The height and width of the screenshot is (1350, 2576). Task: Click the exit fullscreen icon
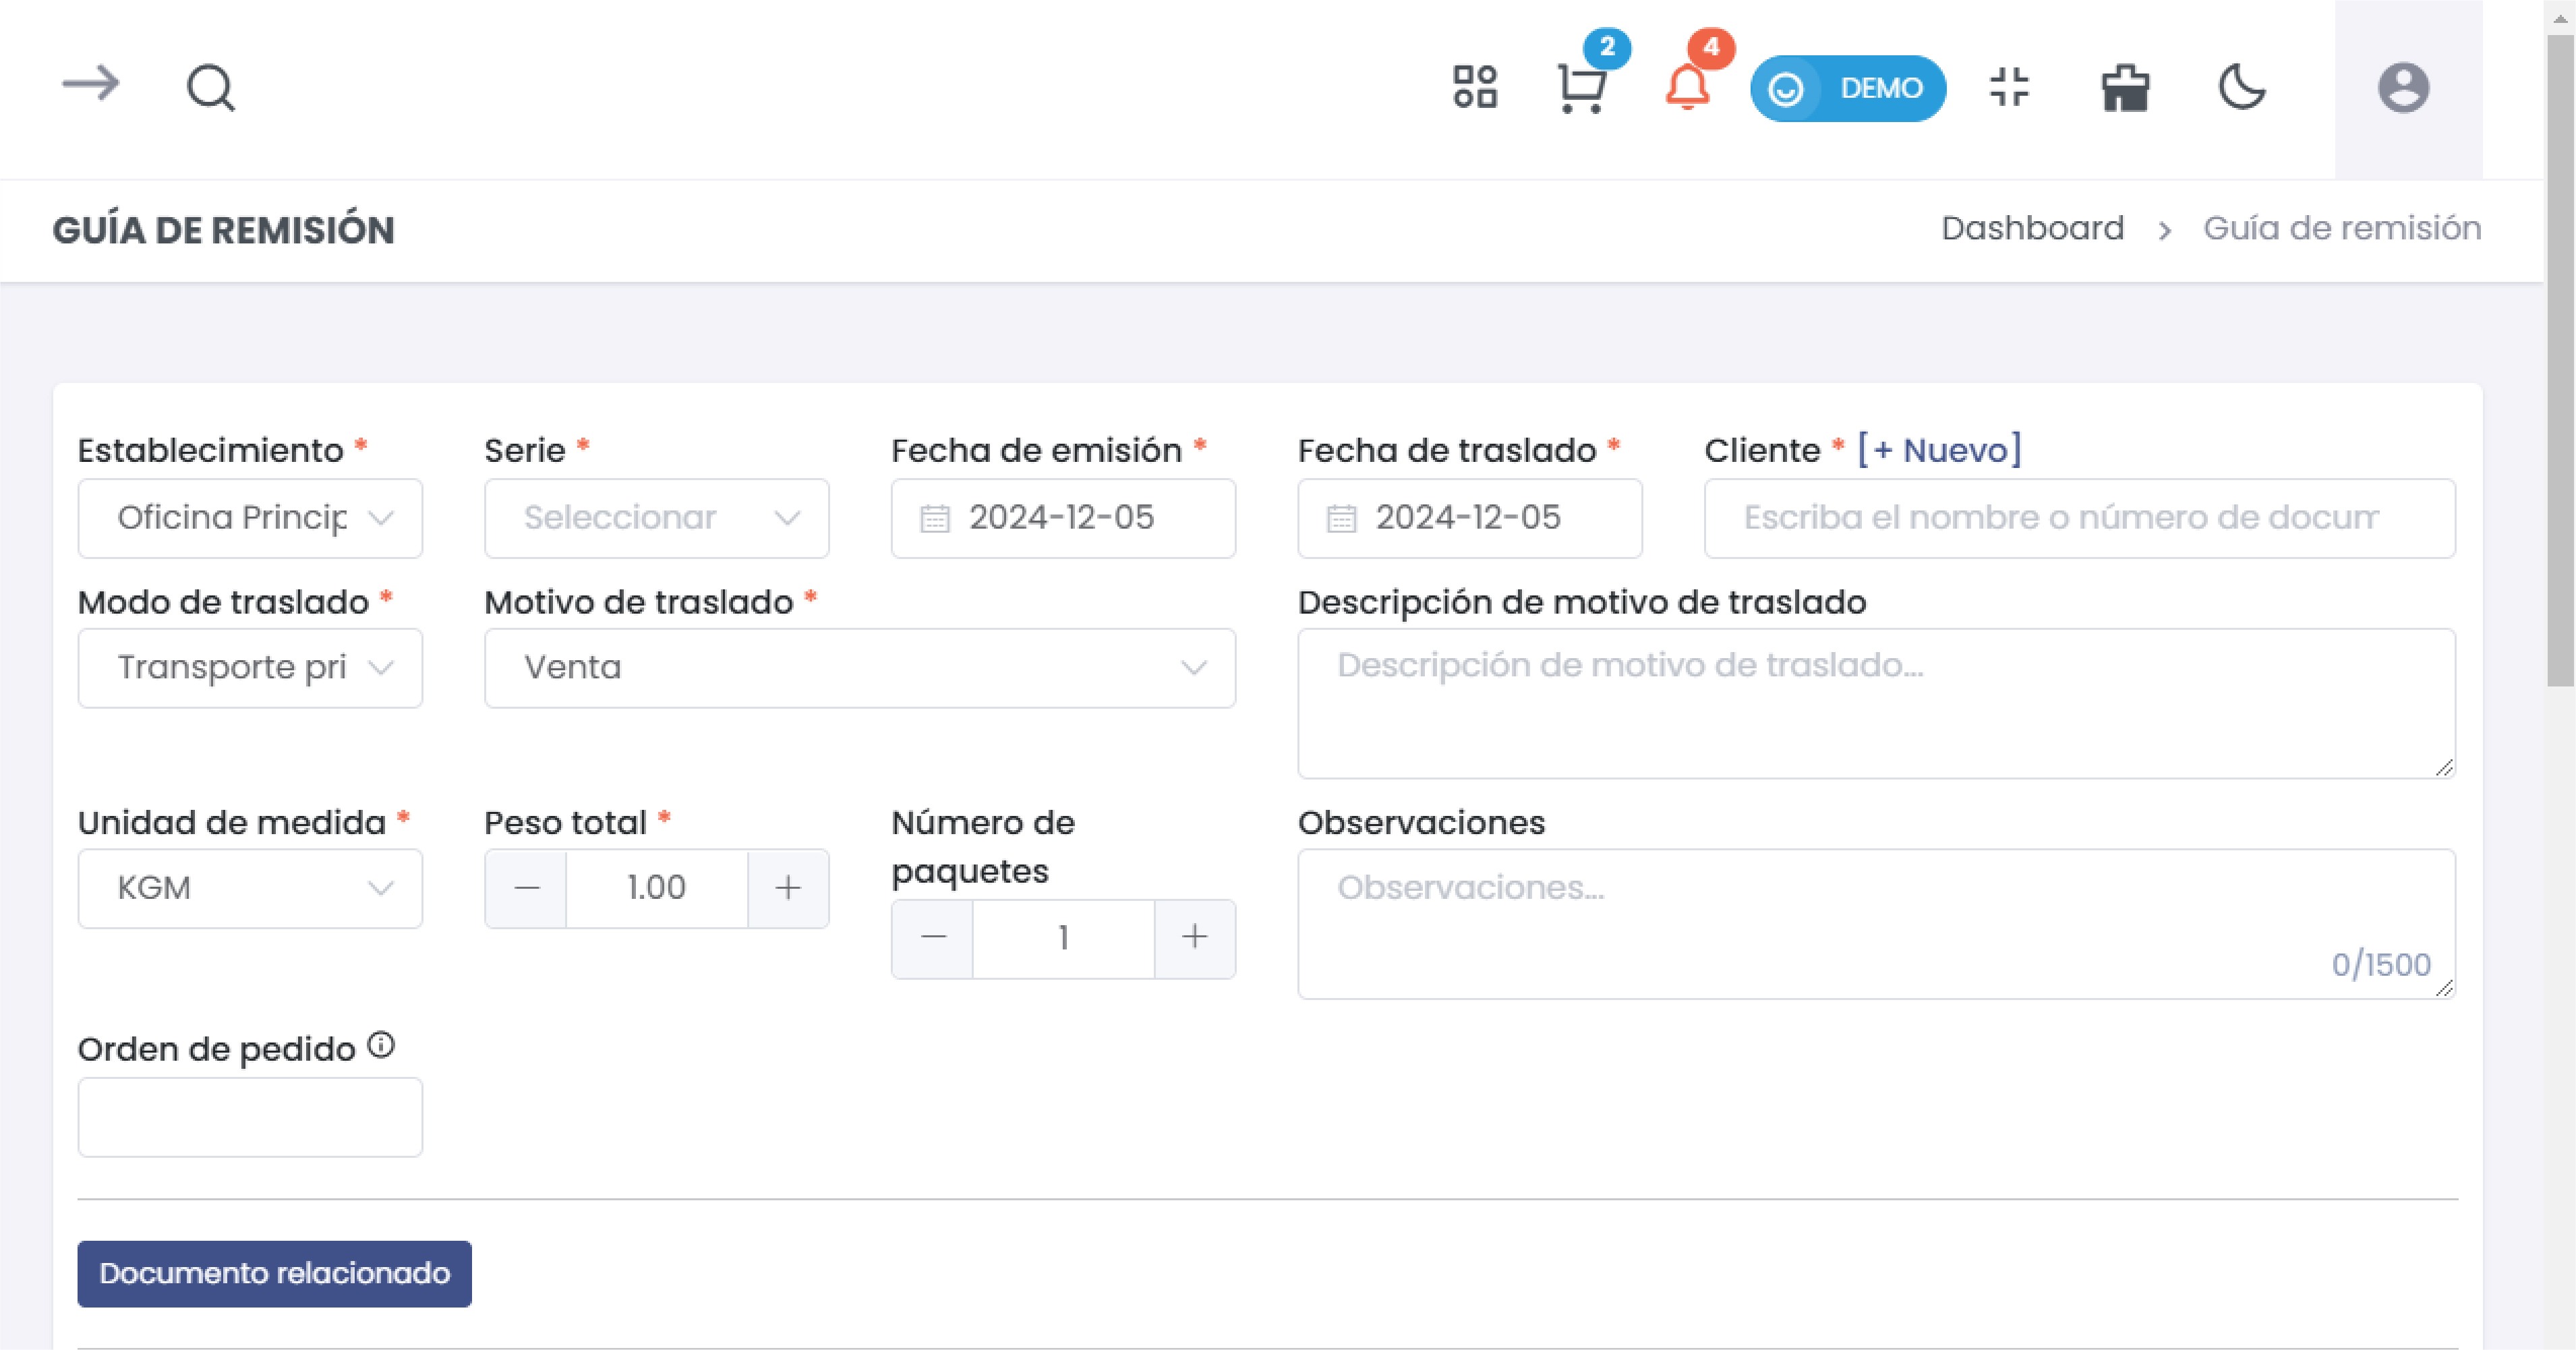coord(2009,87)
